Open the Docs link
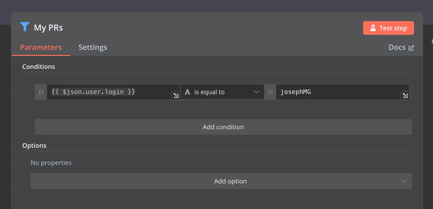The height and width of the screenshot is (209, 433). click(401, 47)
